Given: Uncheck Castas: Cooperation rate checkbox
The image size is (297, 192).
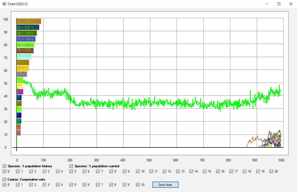Looking at the screenshot, I should (5, 179).
